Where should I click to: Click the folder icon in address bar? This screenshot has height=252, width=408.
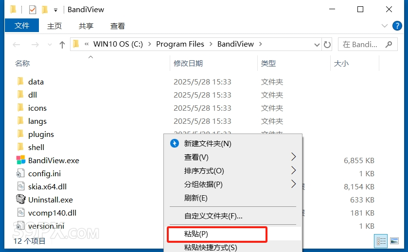click(x=76, y=44)
